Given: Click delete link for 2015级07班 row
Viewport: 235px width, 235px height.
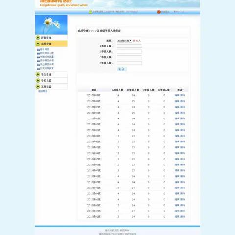Looking at the screenshot, I should 183,130.
